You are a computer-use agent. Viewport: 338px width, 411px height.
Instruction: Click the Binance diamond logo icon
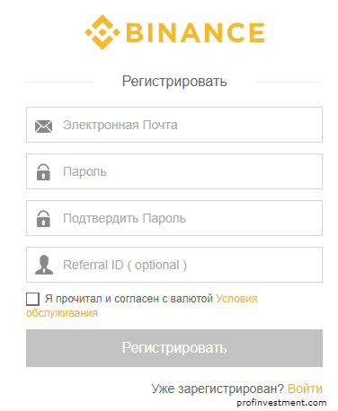coord(102,32)
